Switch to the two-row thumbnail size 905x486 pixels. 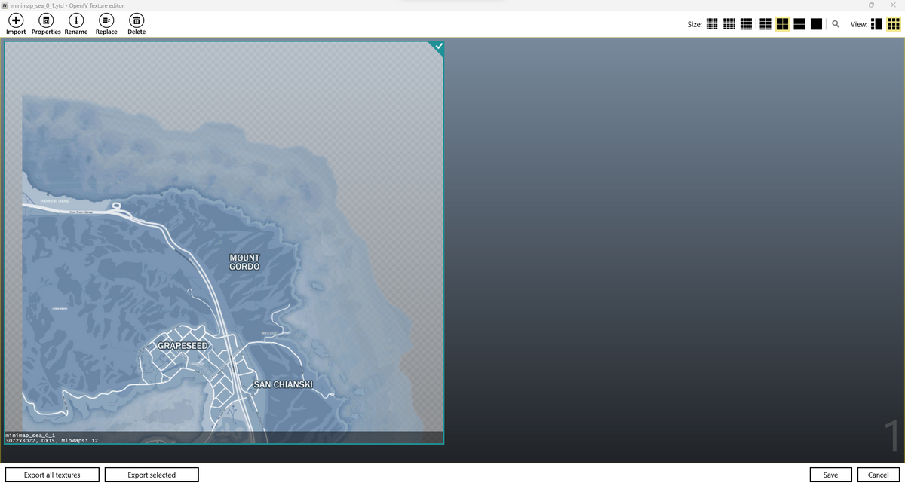point(799,24)
